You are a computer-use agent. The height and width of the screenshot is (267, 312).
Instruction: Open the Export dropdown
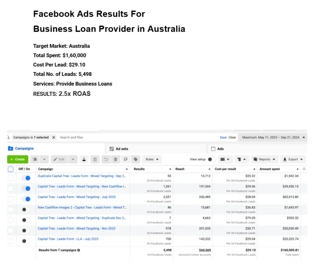pyautogui.click(x=293, y=159)
